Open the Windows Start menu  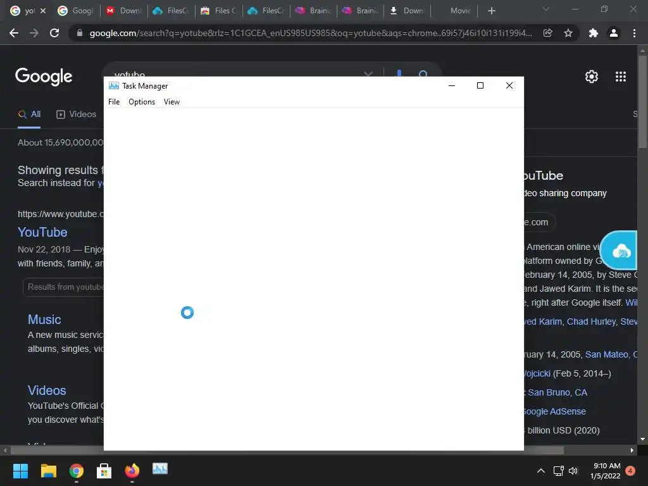[20, 471]
